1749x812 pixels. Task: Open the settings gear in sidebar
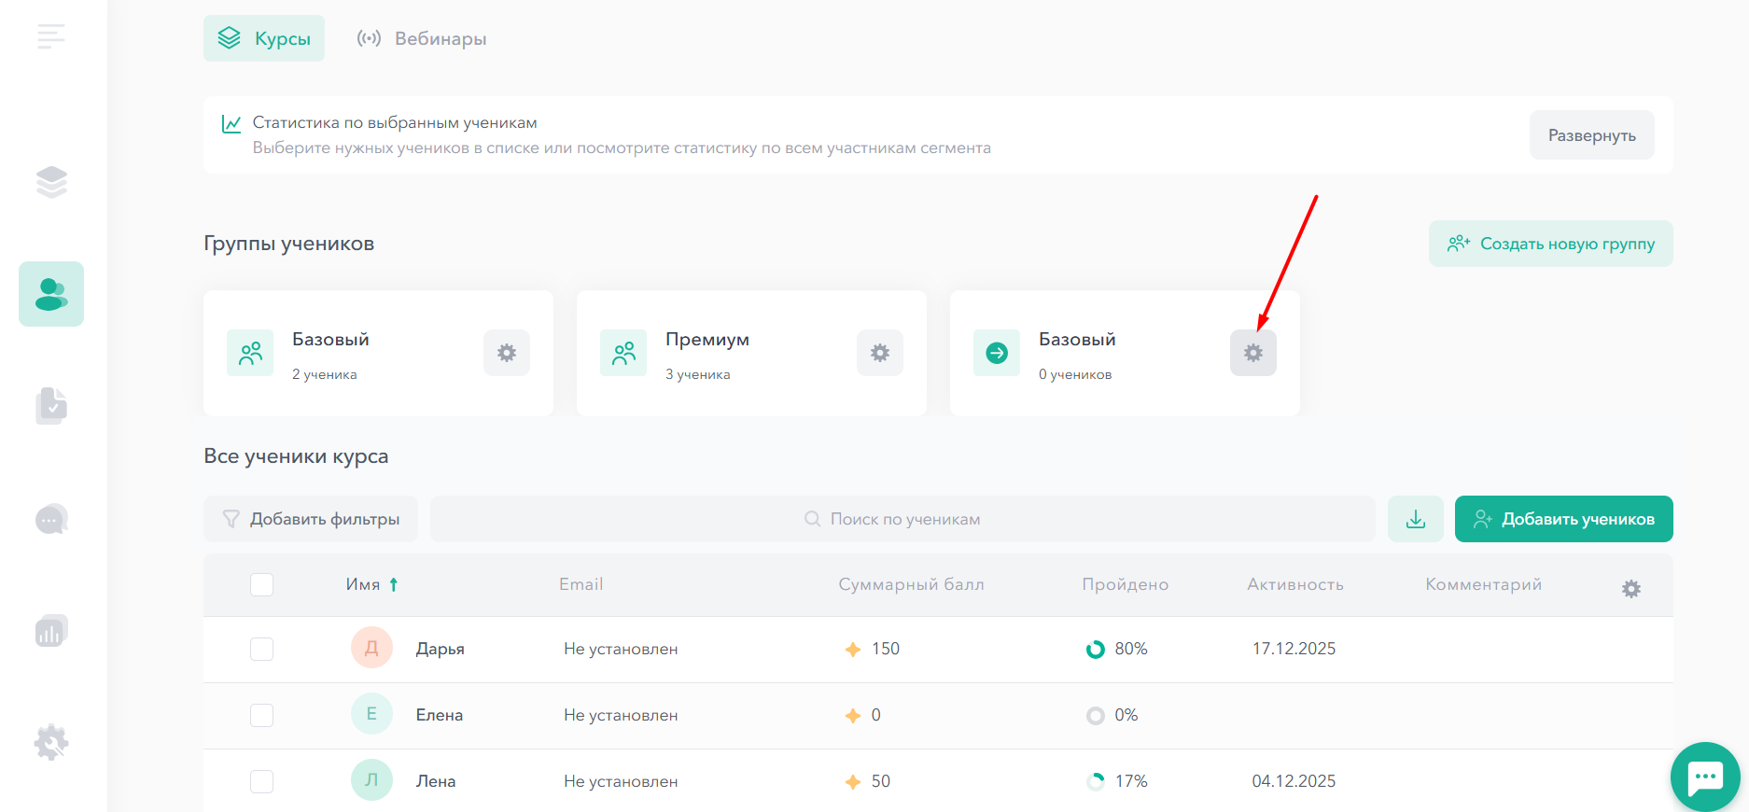tap(51, 743)
